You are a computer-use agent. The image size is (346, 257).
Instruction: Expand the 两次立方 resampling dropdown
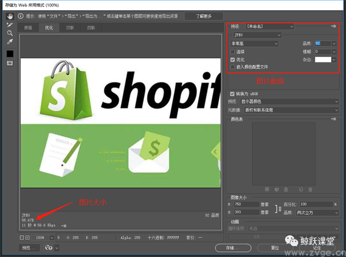click(x=317, y=213)
